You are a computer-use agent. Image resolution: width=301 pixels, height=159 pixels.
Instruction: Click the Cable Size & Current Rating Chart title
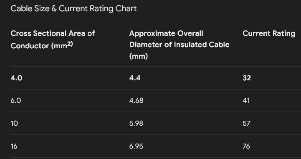tap(73, 9)
